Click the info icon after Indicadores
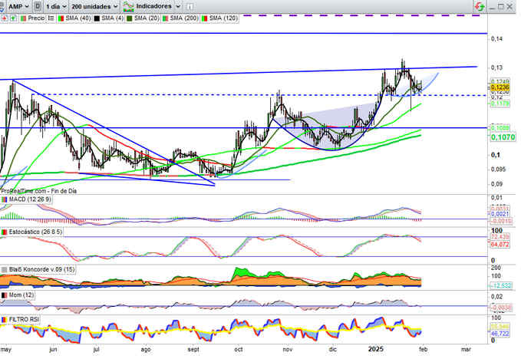Screen dimensions: 521x359 pos(188,5)
